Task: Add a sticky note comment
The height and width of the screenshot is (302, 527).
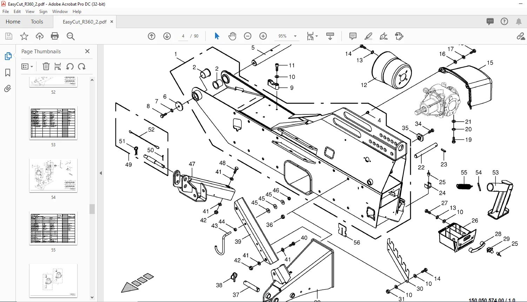Action: click(353, 36)
